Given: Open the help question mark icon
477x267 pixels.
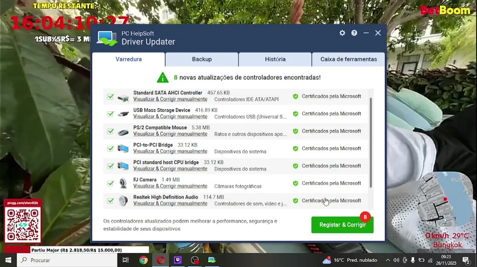Looking at the screenshot, I should 354,33.
